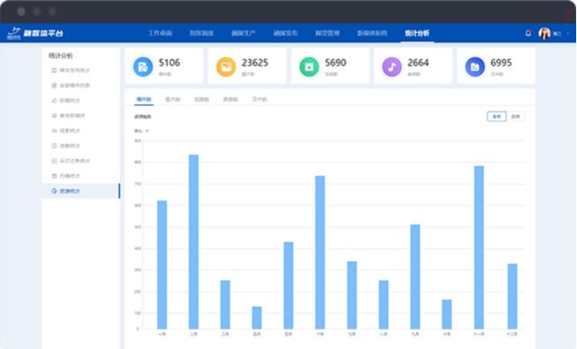Click the 线索统计 sidebar icon
Image resolution: width=577 pixels, height=349 pixels.
click(54, 131)
